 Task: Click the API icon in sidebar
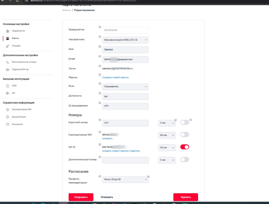(8, 93)
